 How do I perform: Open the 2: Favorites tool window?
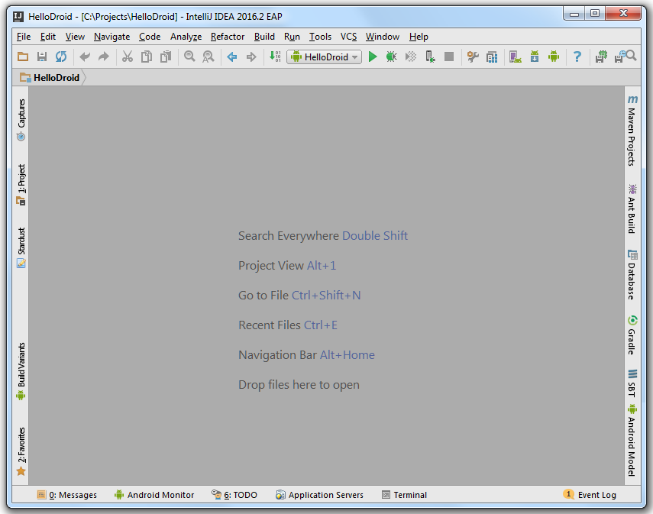point(21,451)
